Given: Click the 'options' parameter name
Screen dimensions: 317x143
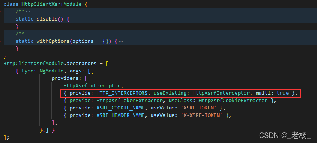Looking at the screenshot, I should tap(83, 41).
